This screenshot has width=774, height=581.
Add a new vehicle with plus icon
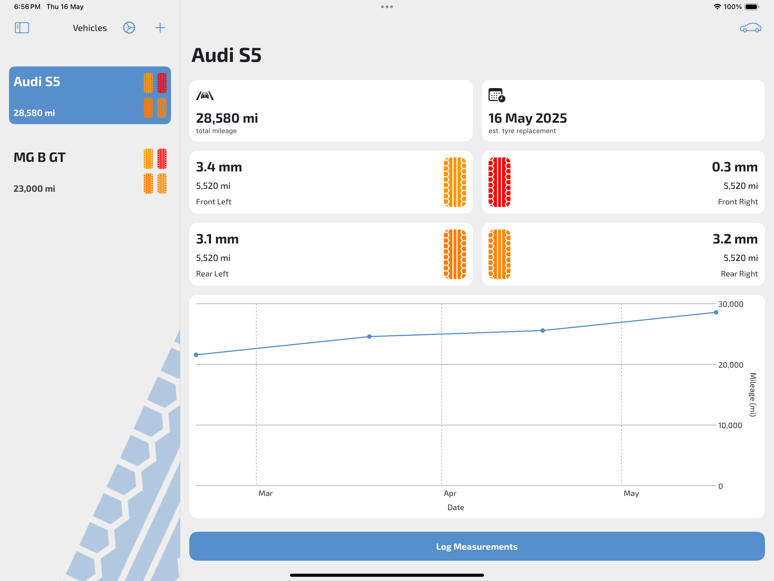coord(160,28)
